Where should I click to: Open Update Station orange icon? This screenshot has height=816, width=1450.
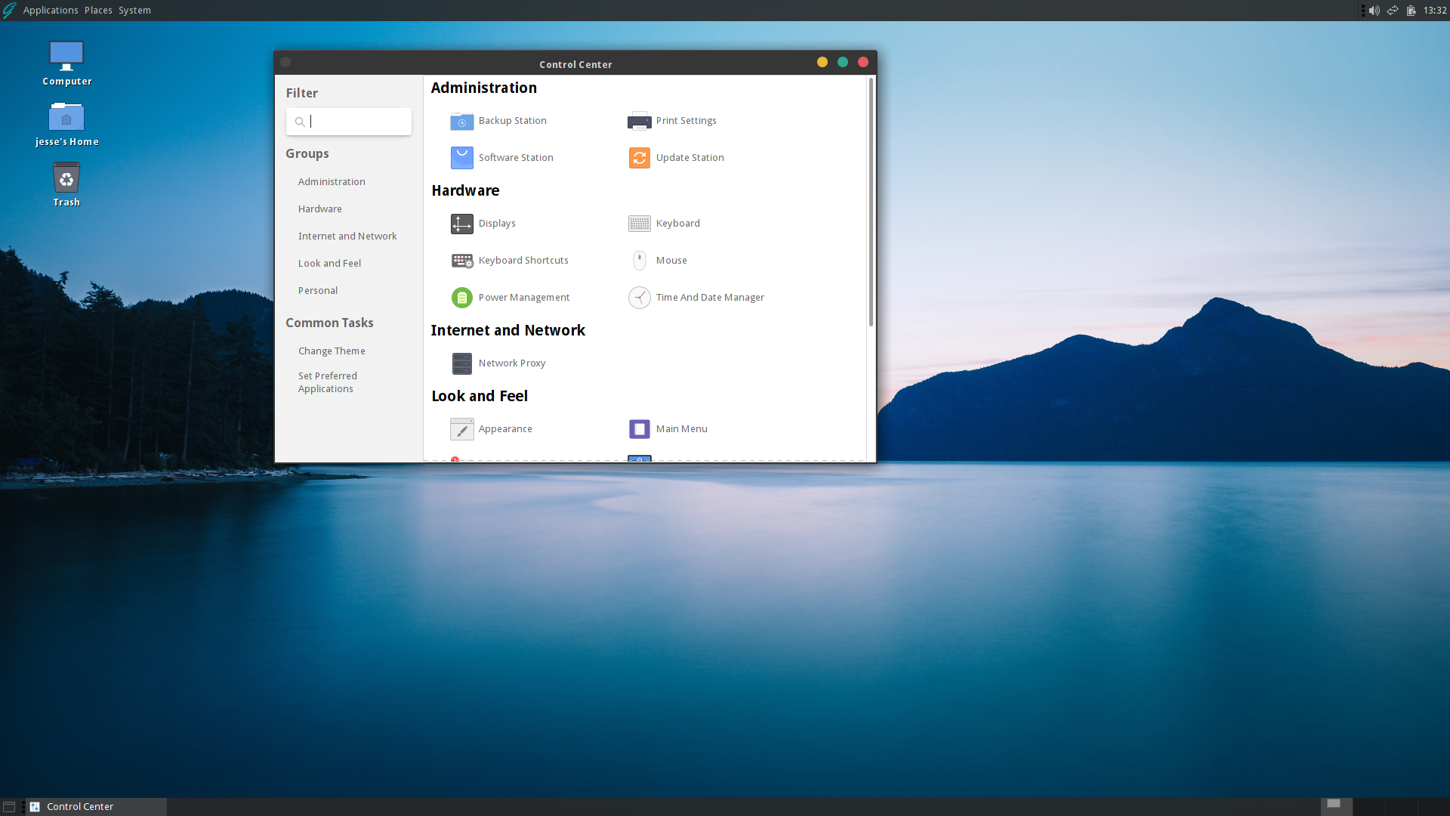pyautogui.click(x=639, y=158)
